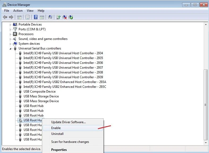Viewport: 209px width, 153px height.
Task: Click the blue Help question mark icon
Action: tap(36, 17)
